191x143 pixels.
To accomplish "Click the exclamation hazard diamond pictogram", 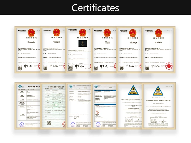I will point(97,112).
